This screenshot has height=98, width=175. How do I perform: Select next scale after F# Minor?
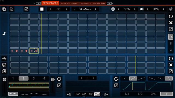click(x=96, y=9)
